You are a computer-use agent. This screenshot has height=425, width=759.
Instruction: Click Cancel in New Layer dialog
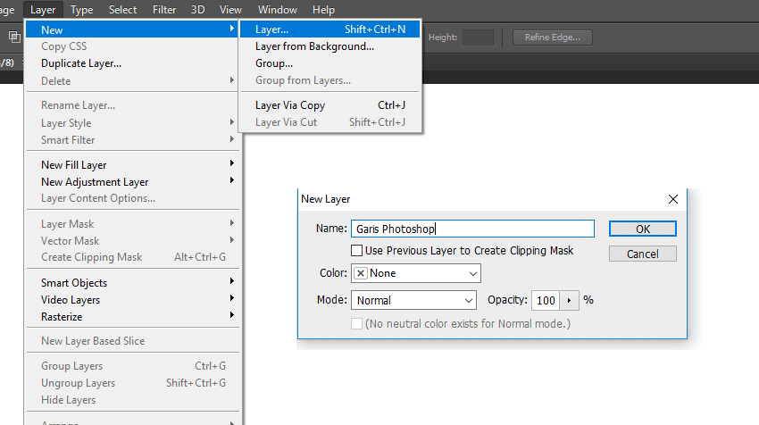(642, 254)
